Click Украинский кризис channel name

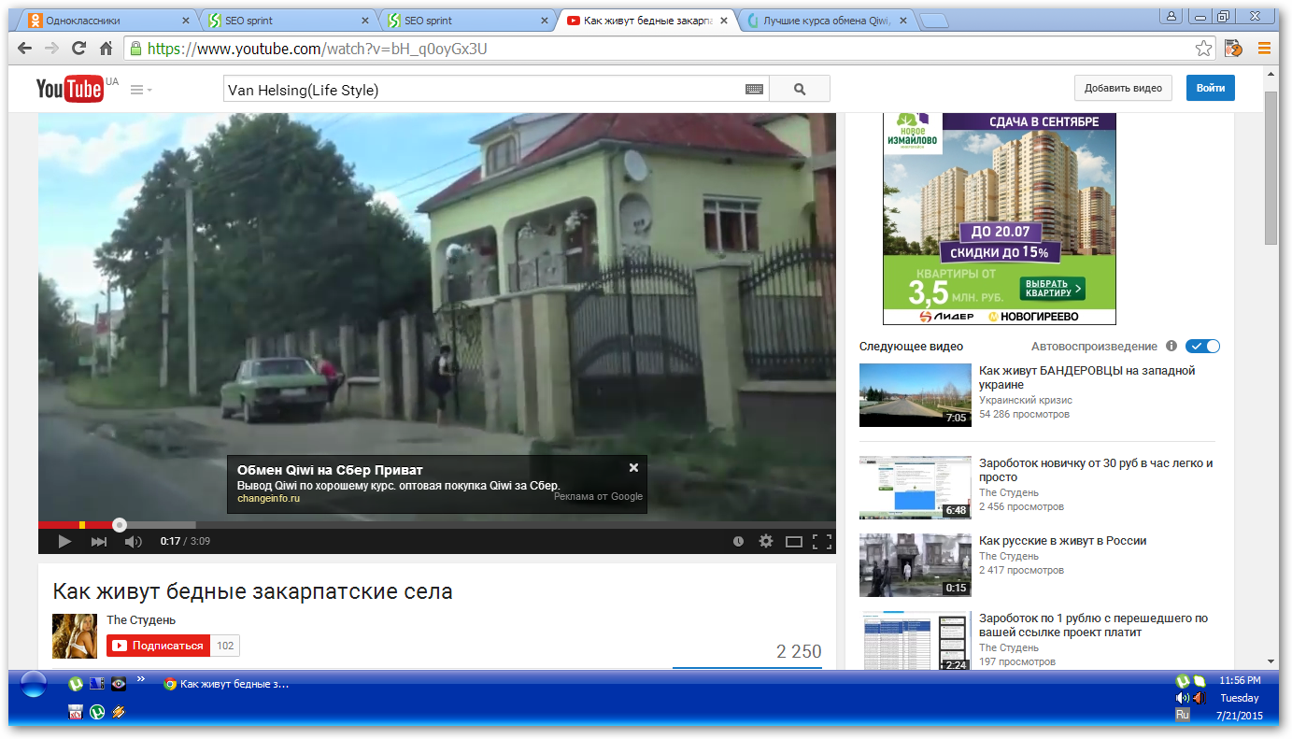click(1026, 400)
